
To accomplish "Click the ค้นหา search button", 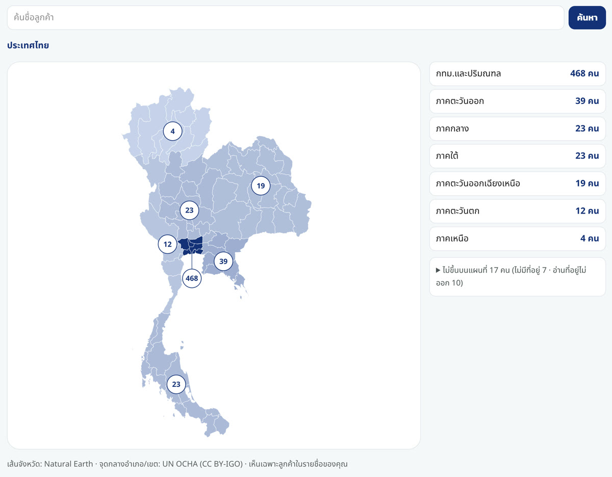I will (x=587, y=18).
